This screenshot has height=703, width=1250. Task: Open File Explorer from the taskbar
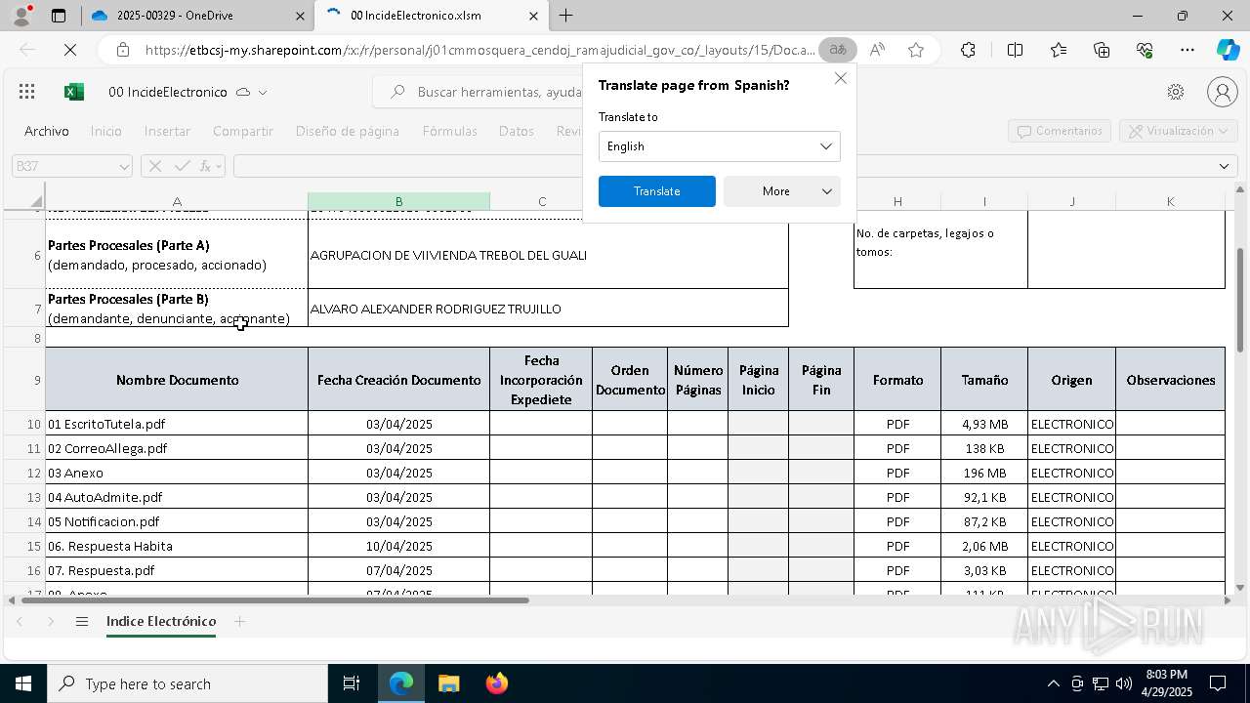coord(448,683)
